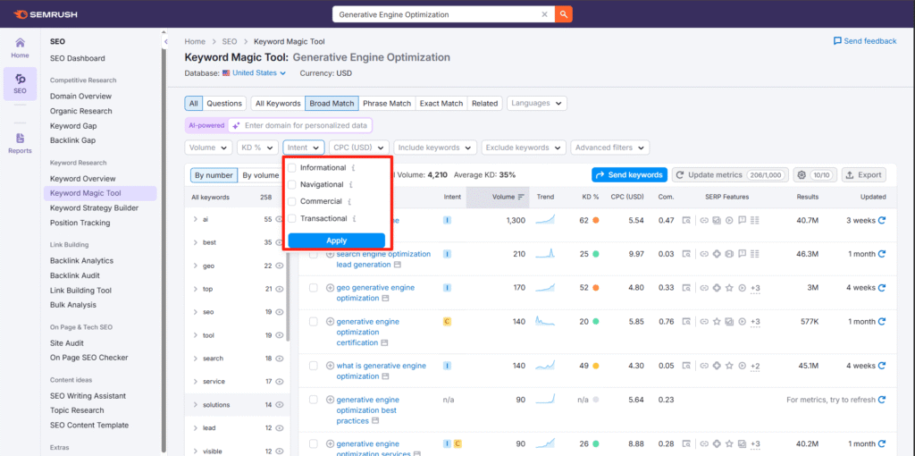Click the Export button
The height and width of the screenshot is (456, 915).
pos(864,174)
